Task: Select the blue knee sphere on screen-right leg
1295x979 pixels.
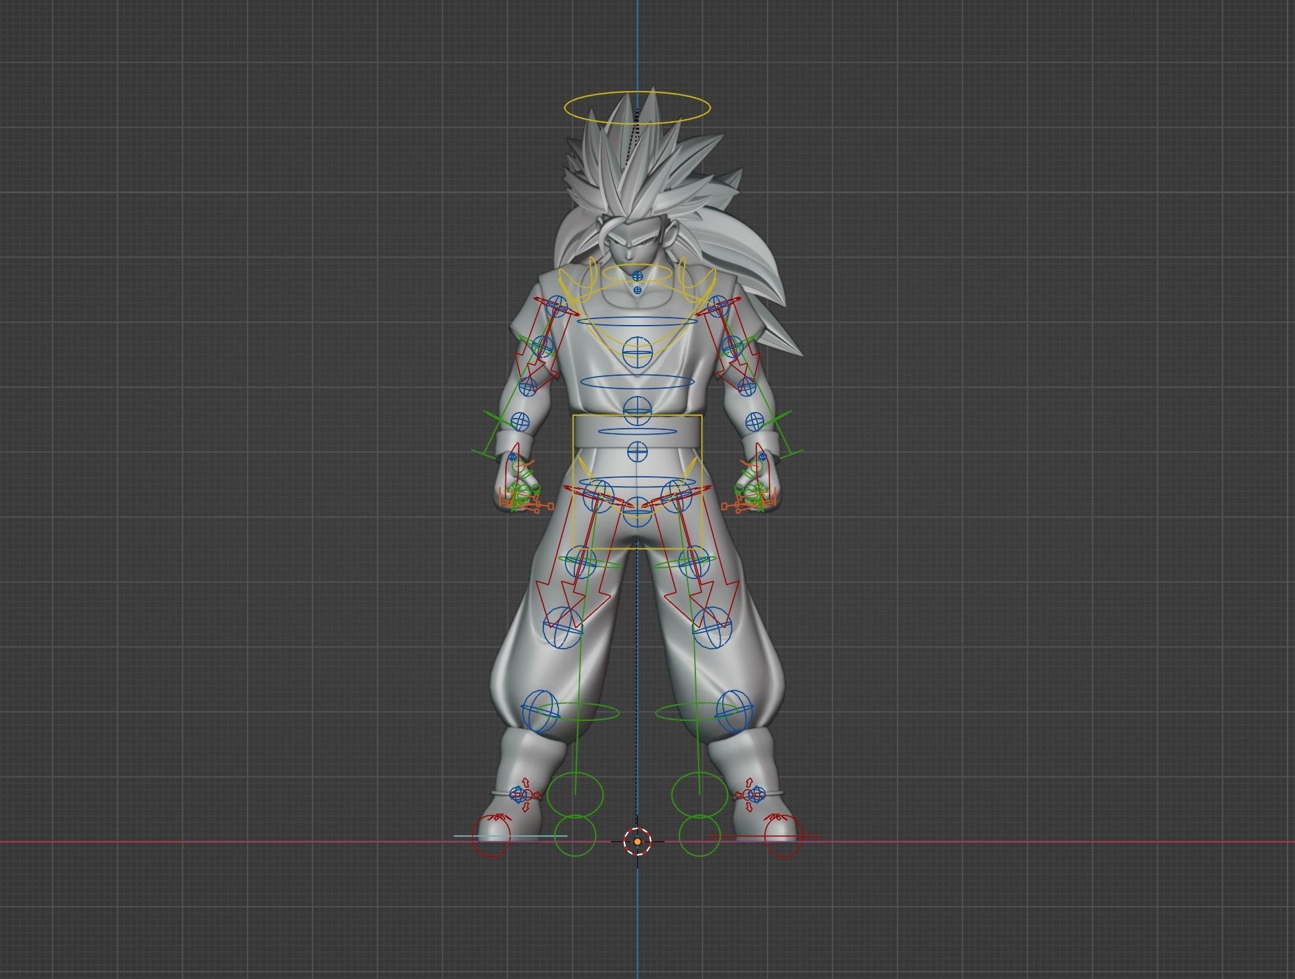Action: [713, 627]
